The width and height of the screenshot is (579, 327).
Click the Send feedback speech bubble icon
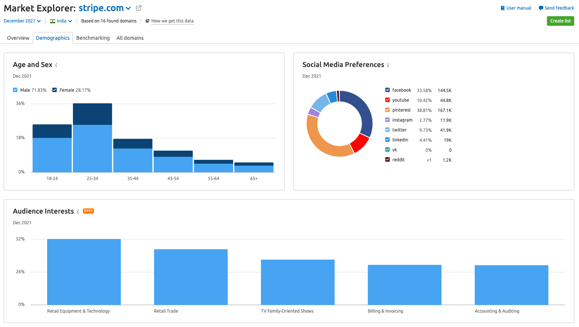(x=541, y=8)
